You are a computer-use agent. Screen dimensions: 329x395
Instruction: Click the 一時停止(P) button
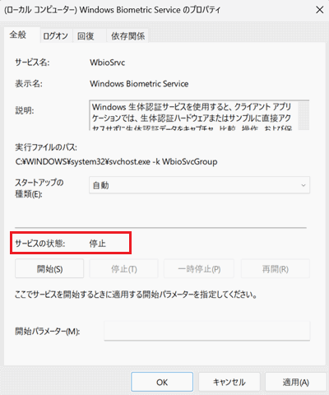click(x=199, y=269)
